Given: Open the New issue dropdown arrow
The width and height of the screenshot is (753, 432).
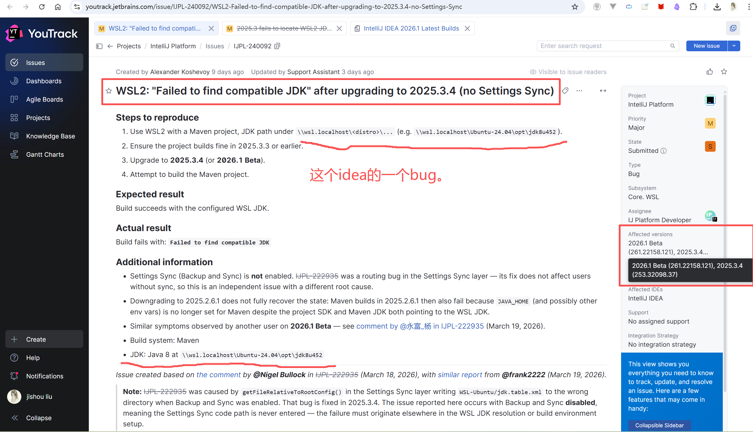Looking at the screenshot, I should click(x=734, y=46).
